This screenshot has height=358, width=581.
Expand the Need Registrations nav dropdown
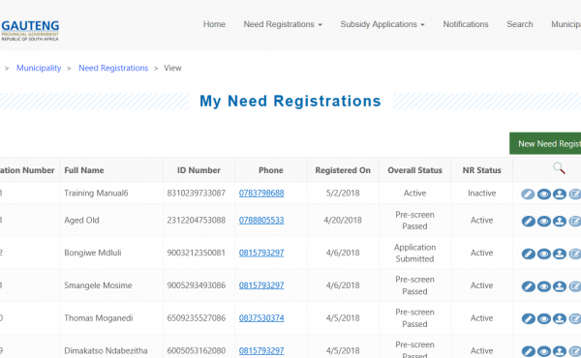[283, 24]
